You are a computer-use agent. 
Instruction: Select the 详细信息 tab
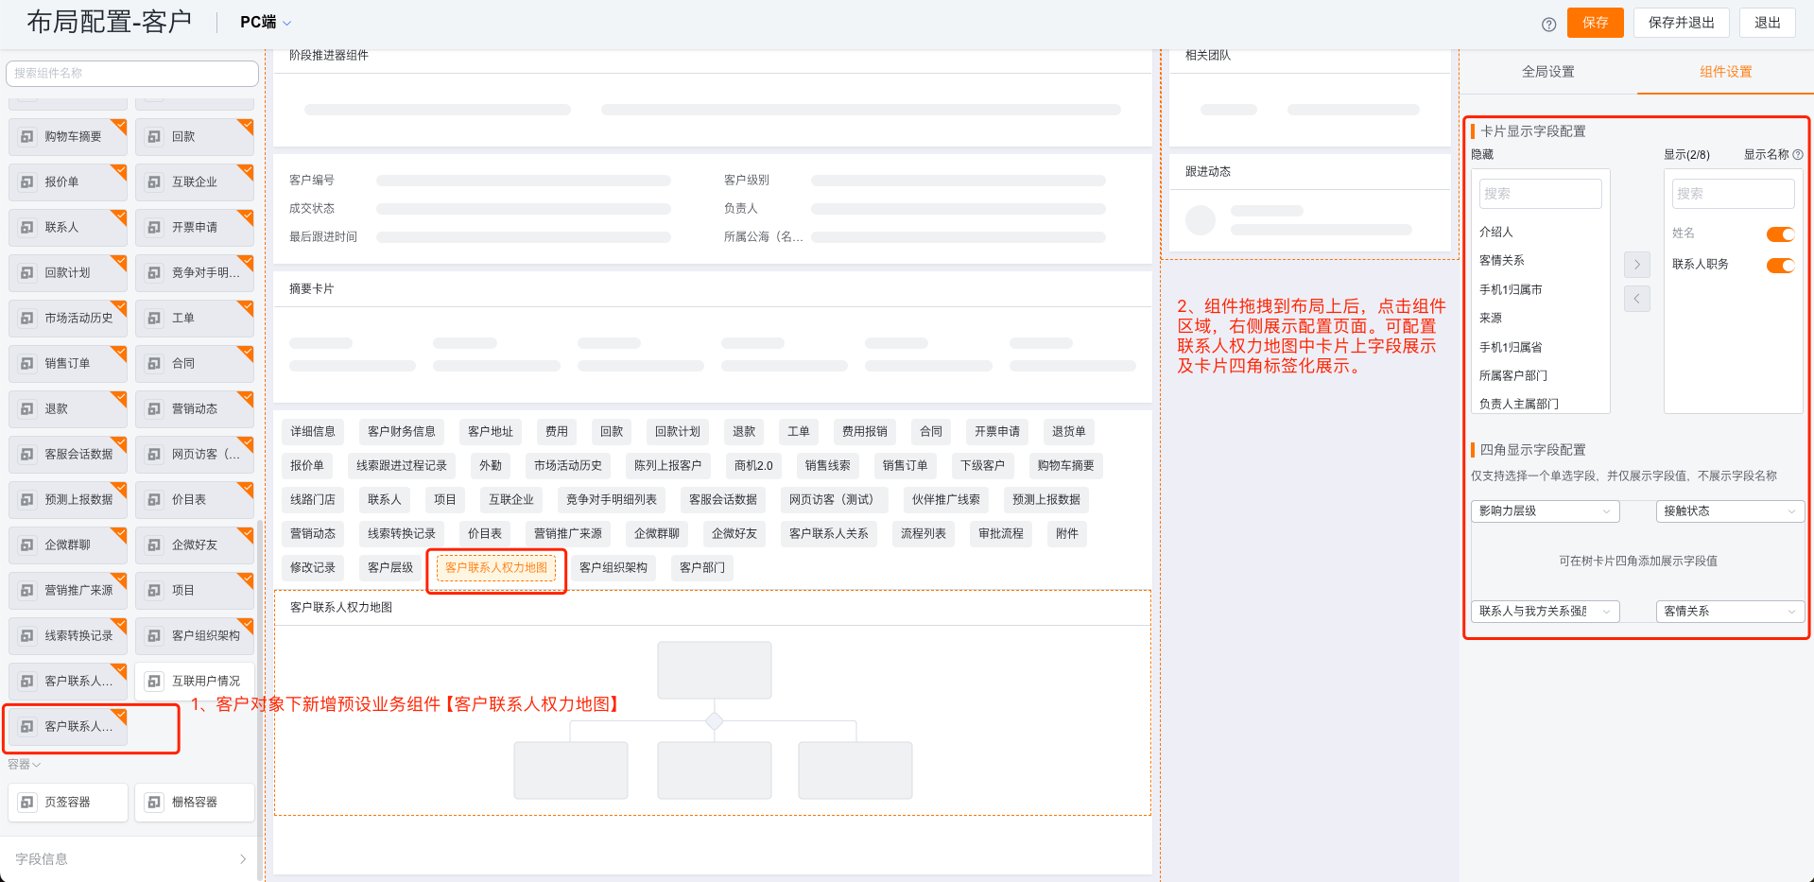[x=313, y=432]
